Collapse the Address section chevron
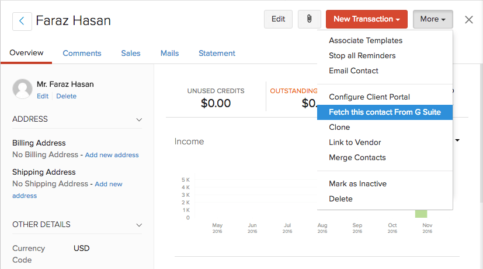 139,119
